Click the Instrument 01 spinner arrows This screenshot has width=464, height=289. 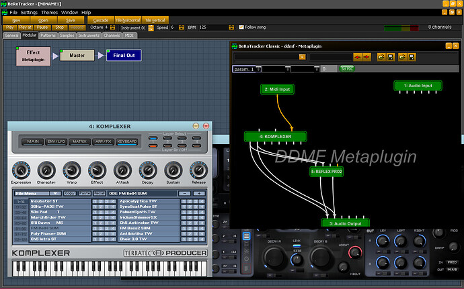[151, 27]
